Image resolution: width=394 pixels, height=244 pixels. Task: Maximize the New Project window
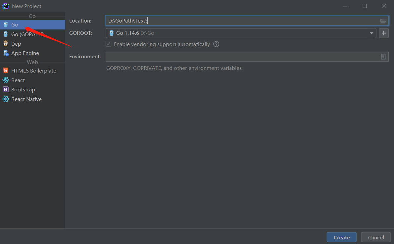point(365,6)
